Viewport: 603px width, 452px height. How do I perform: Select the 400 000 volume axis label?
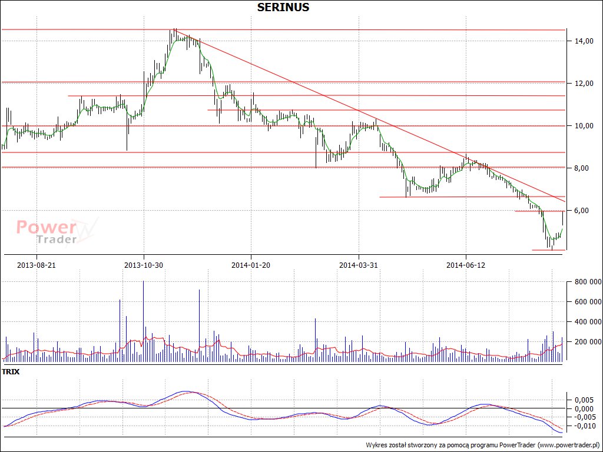tap(587, 322)
